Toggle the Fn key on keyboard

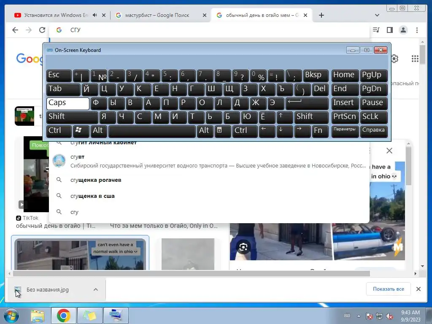321,131
